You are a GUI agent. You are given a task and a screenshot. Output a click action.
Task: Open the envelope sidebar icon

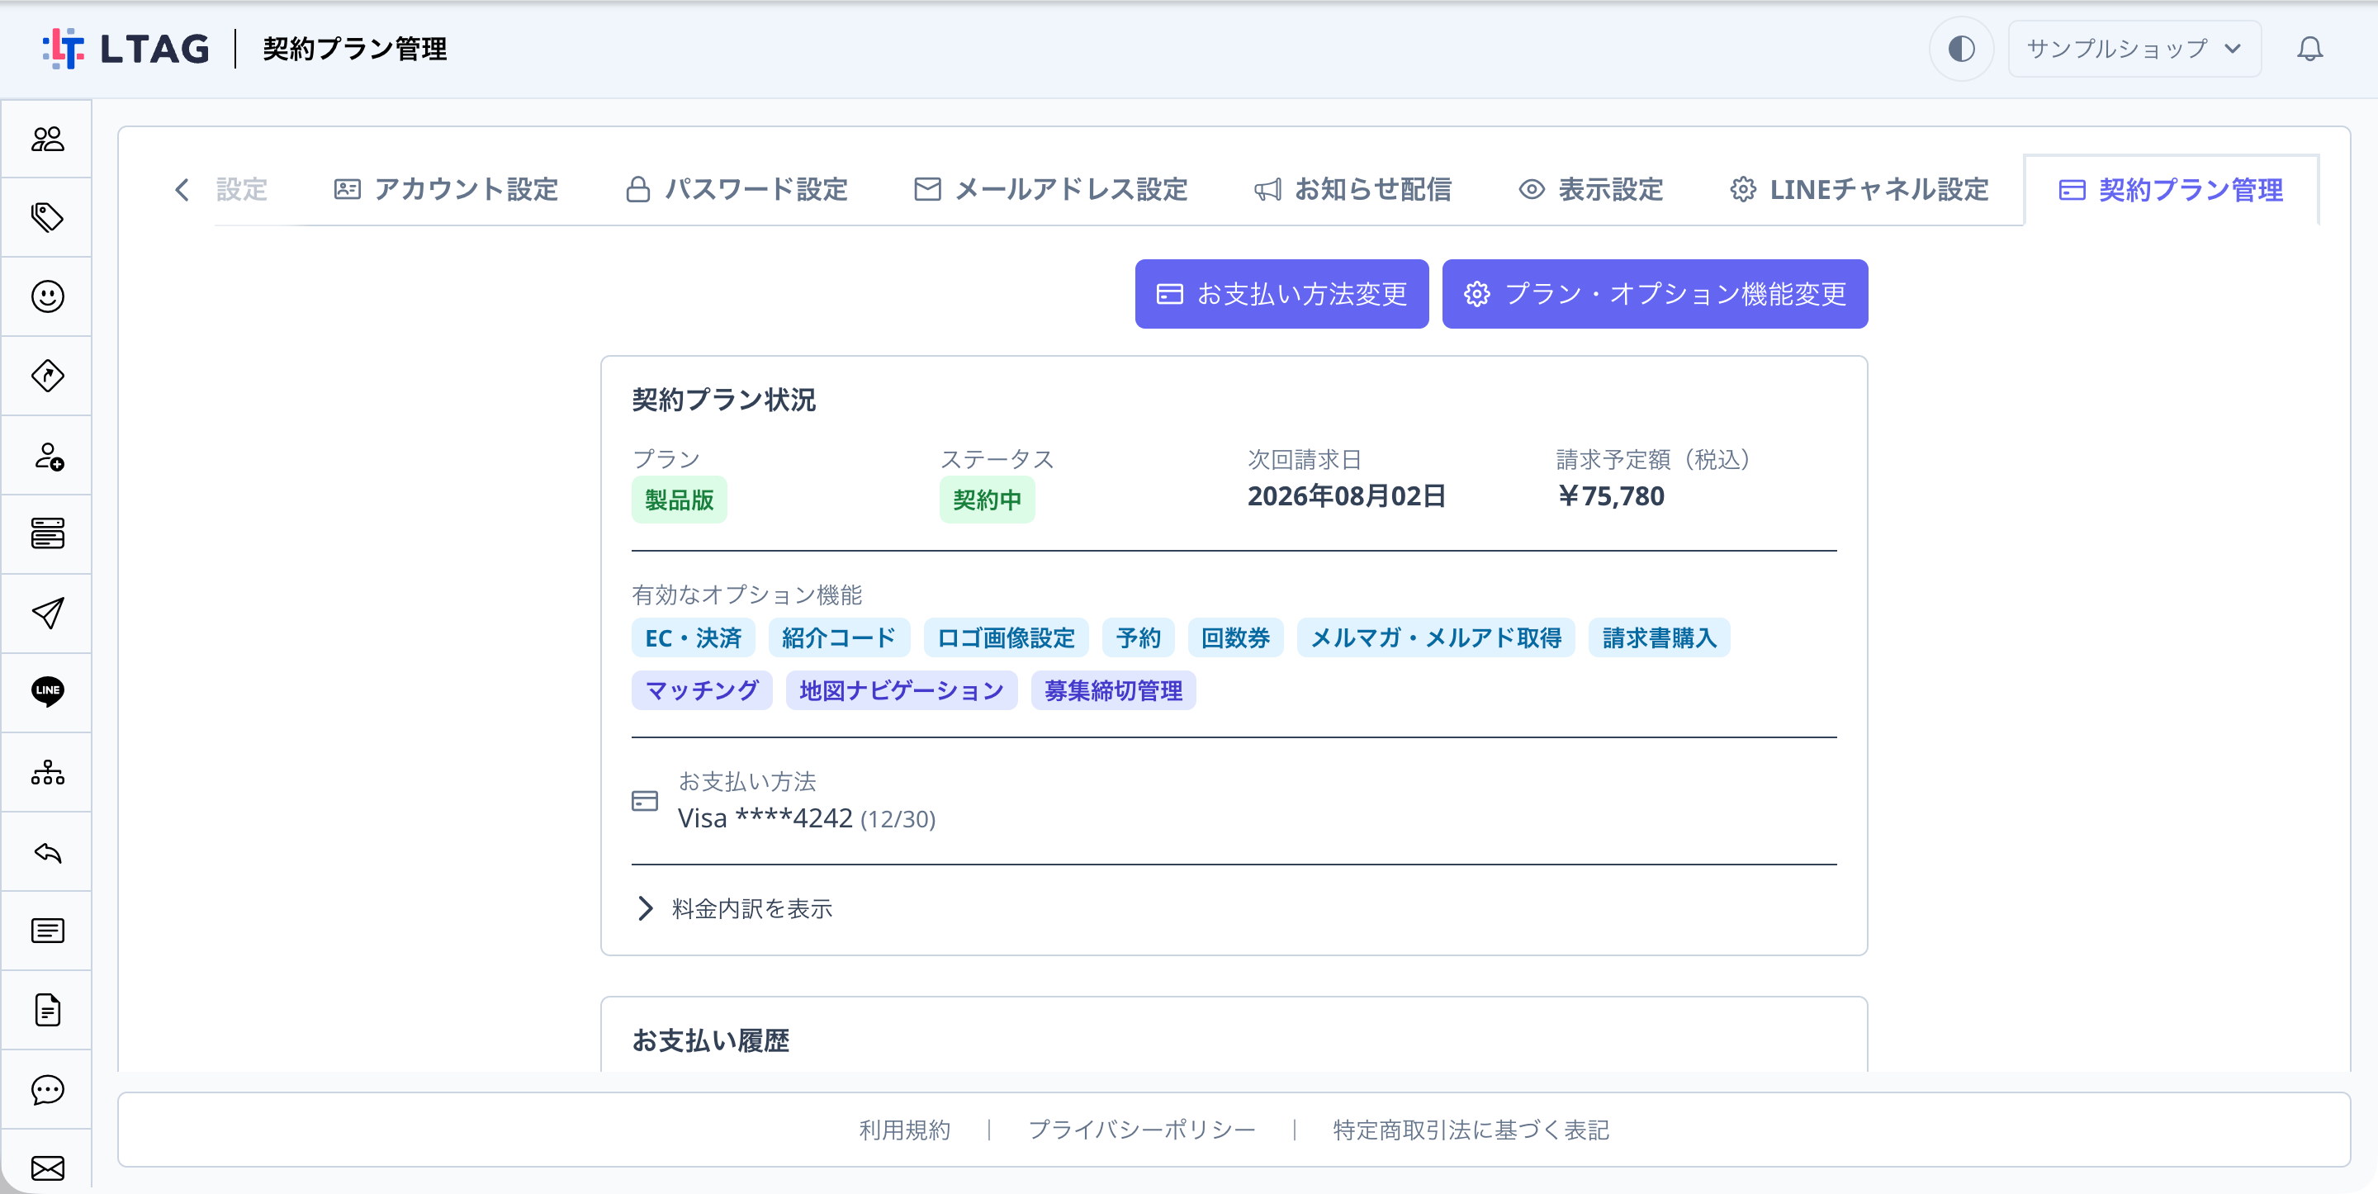47,1168
